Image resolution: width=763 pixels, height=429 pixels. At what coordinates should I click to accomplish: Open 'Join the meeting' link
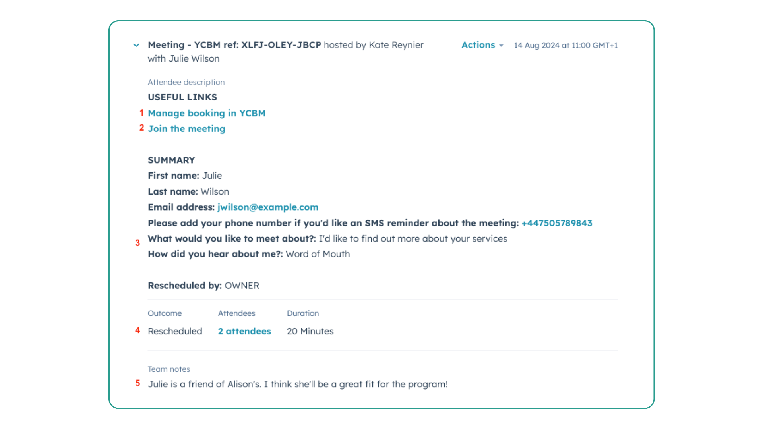click(x=186, y=128)
